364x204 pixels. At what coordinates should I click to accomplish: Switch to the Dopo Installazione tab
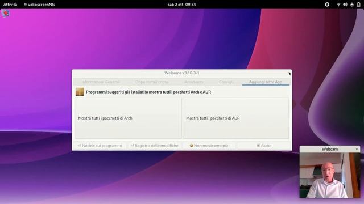click(x=152, y=82)
